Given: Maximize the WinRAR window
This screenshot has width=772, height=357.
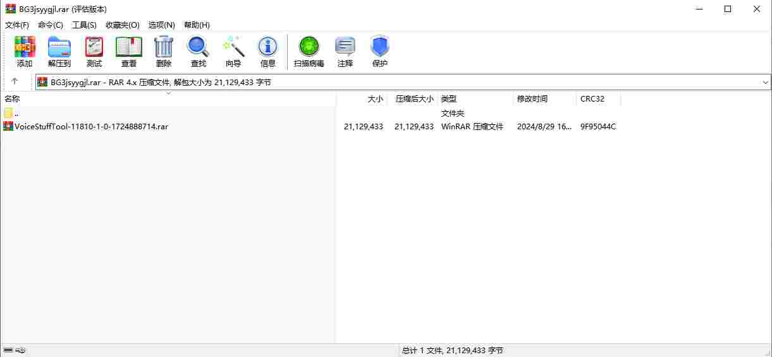Looking at the screenshot, I should [728, 9].
